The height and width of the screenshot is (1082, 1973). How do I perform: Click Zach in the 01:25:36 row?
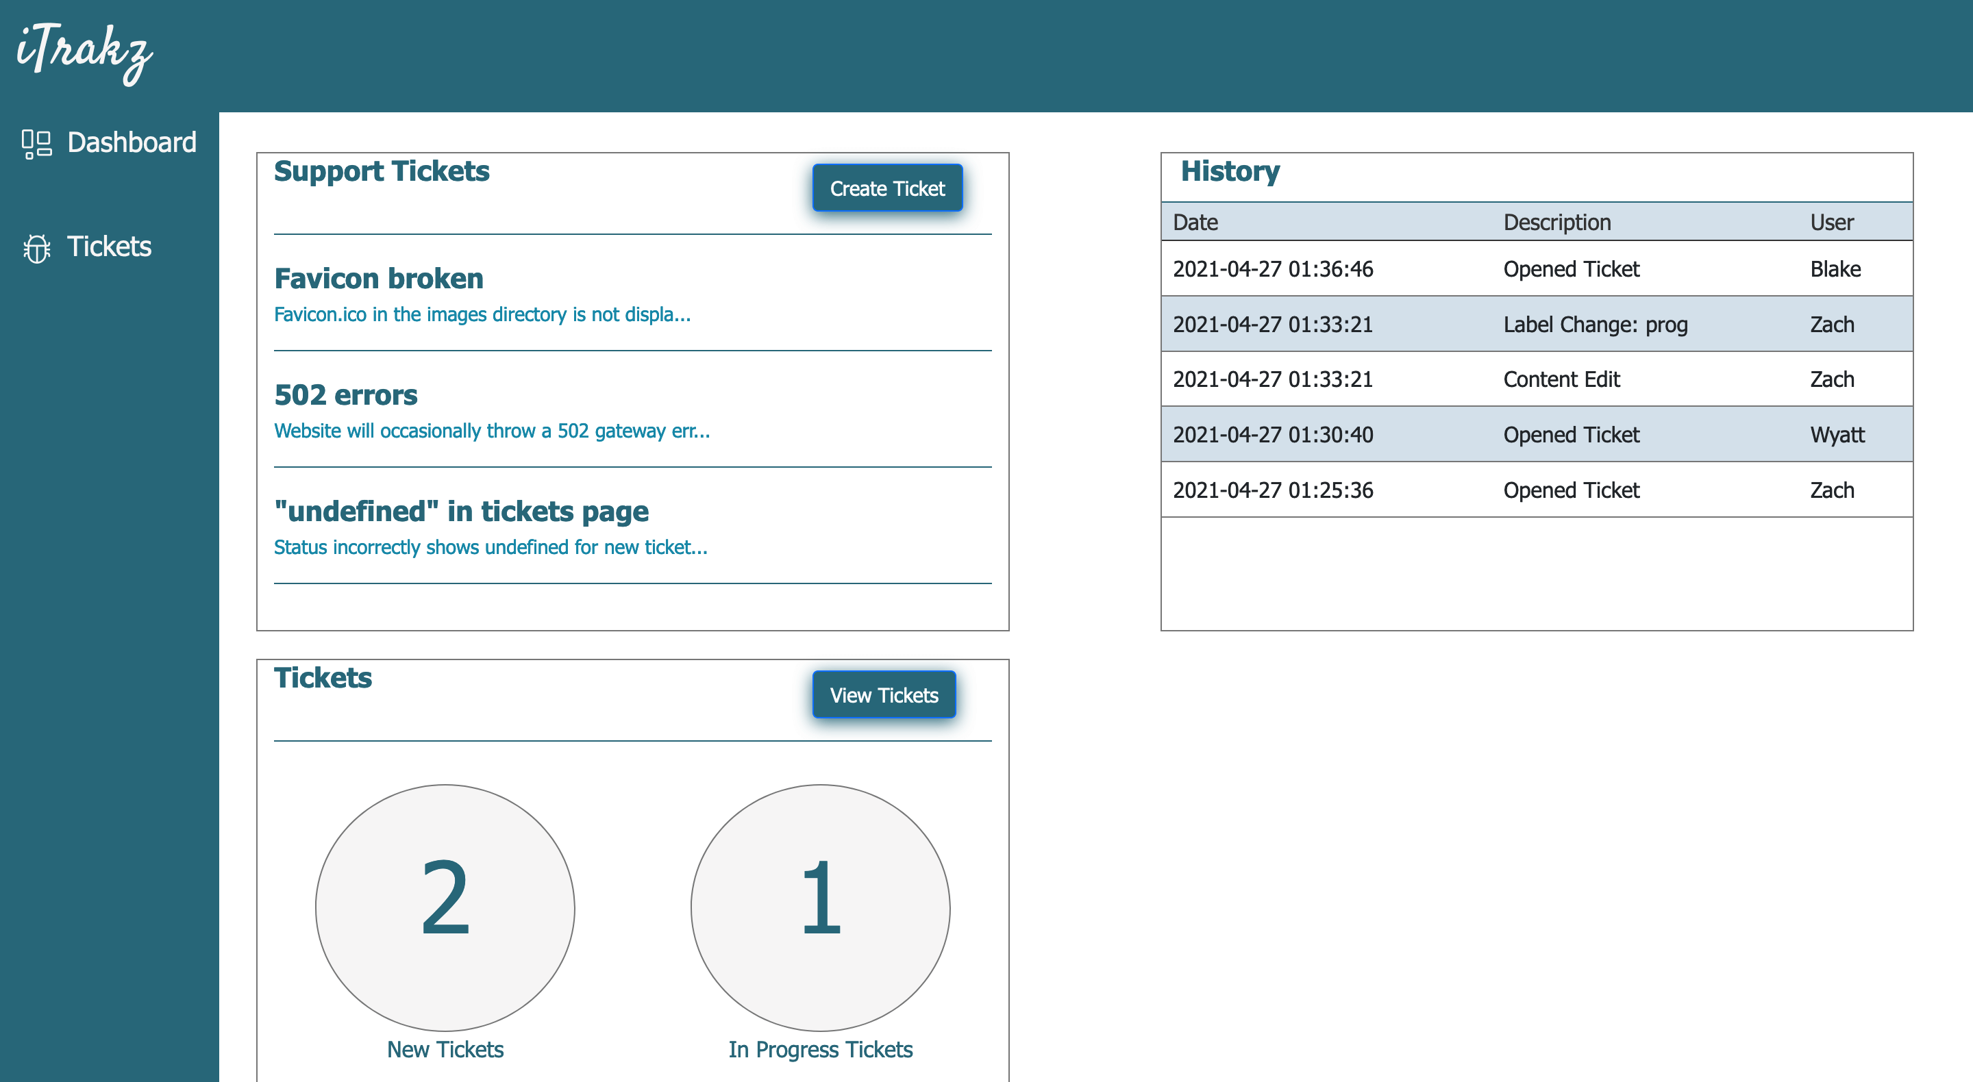coord(1832,490)
